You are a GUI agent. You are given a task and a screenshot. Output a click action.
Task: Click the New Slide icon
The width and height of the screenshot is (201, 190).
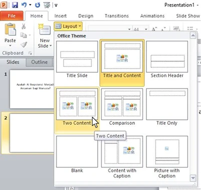[x=45, y=30]
